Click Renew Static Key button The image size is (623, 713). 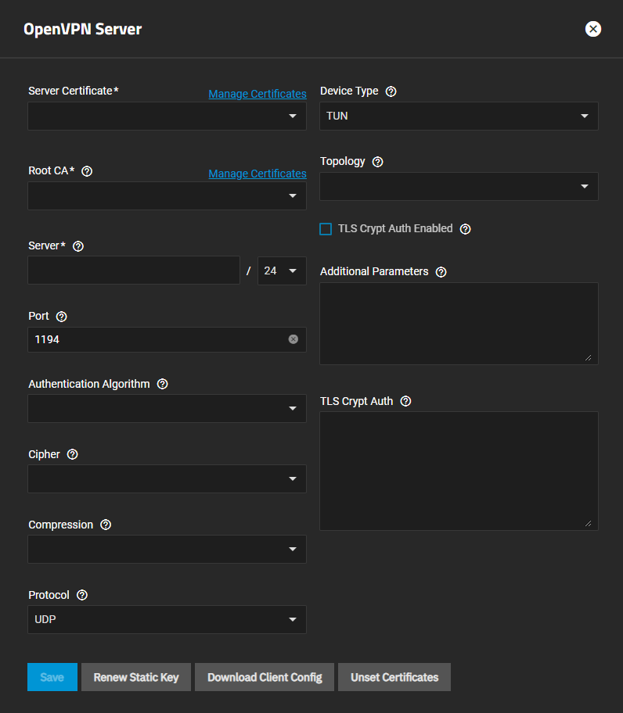[136, 677]
